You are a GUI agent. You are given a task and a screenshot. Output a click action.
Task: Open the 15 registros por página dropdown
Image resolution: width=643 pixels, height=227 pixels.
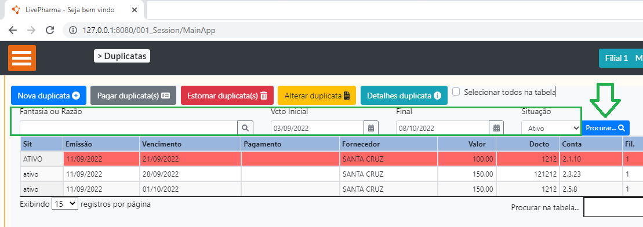tap(65, 204)
